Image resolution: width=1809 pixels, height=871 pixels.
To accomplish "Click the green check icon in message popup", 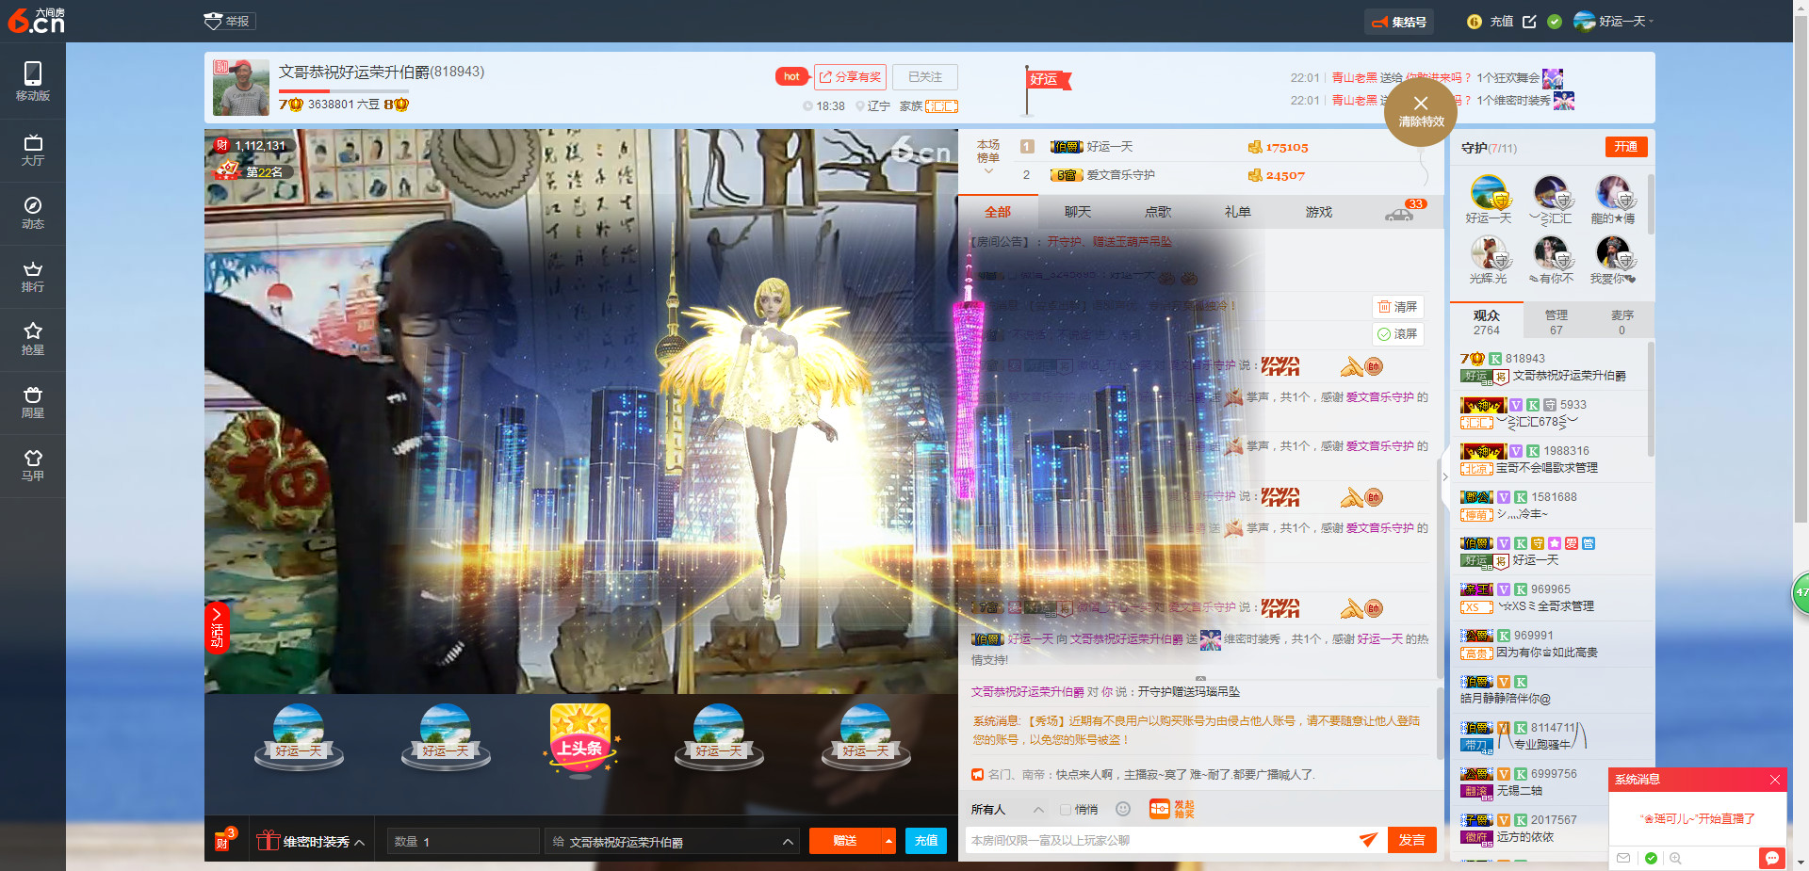I will tap(1651, 858).
